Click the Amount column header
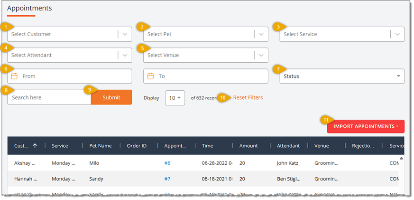Image resolution: width=414 pixels, height=200 pixels. coord(248,146)
